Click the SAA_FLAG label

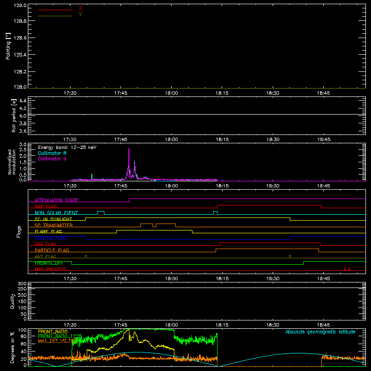click(45, 244)
